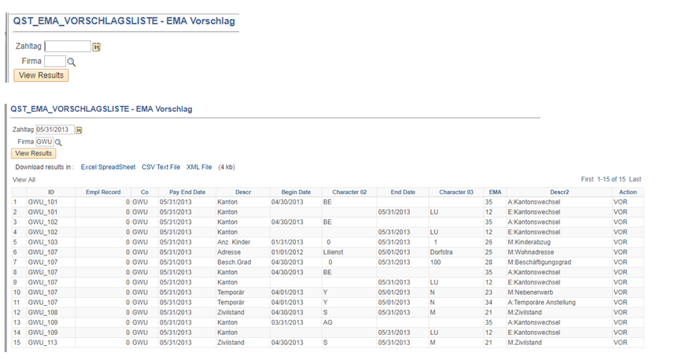Sort by Begin Date column header
Screen dimensions: 679x360
[296, 192]
